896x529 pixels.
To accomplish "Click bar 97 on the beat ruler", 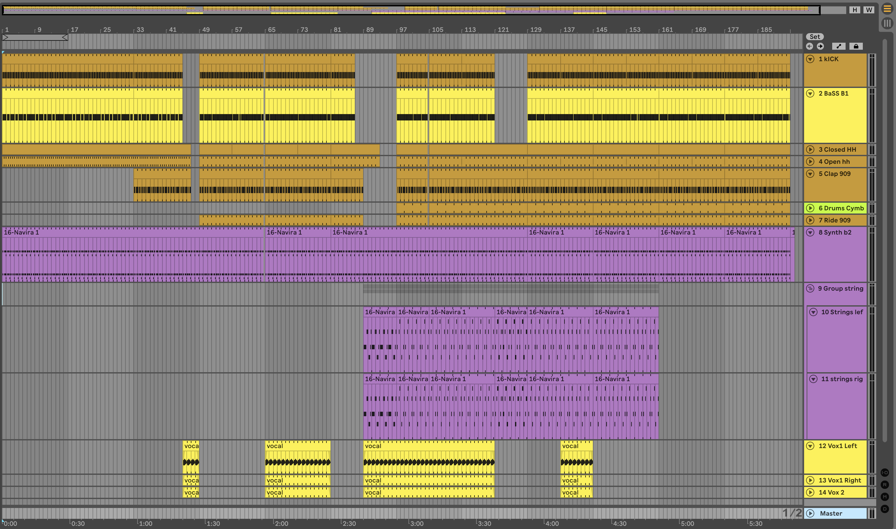I will pos(403,30).
